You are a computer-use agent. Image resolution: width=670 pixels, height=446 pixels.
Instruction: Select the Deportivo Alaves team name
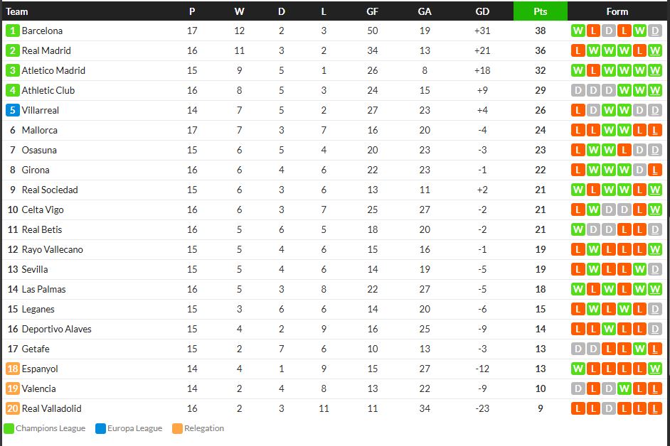(56, 329)
